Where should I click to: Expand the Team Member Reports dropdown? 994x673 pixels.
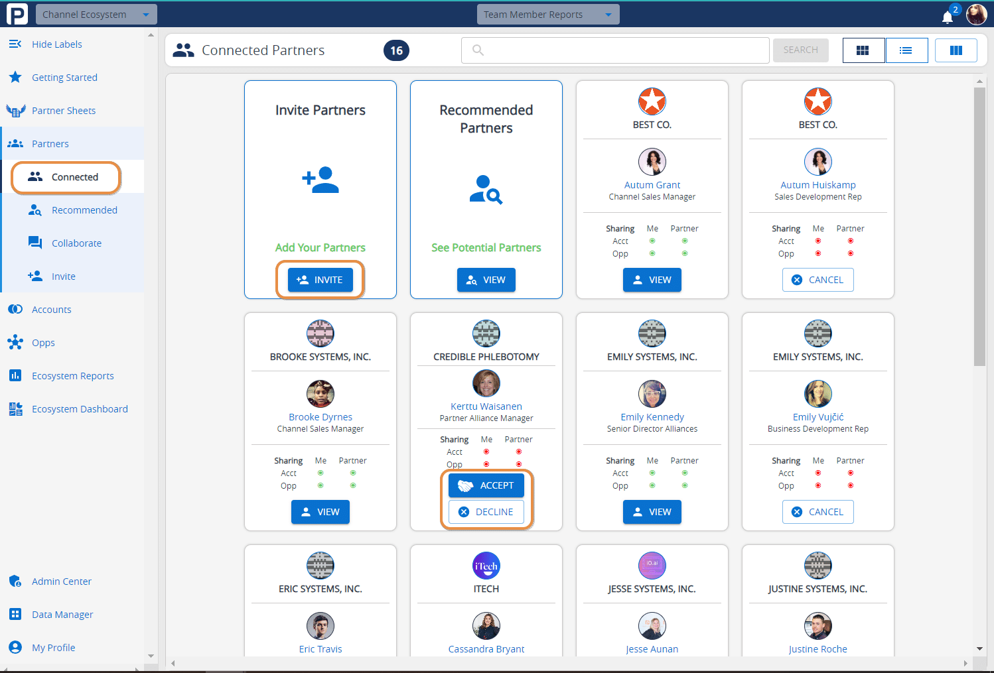click(x=547, y=15)
